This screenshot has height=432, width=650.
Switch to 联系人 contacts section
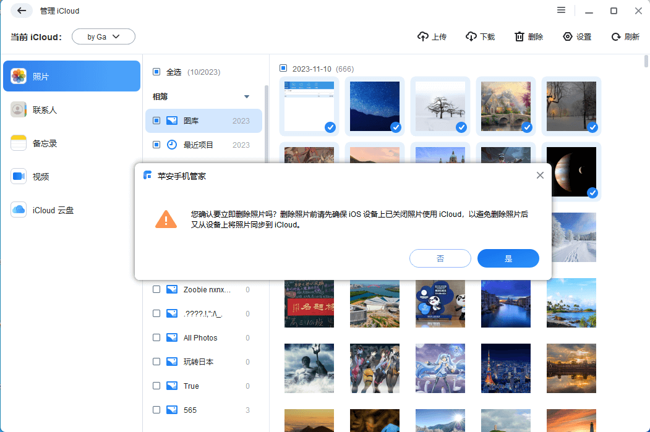click(x=71, y=109)
